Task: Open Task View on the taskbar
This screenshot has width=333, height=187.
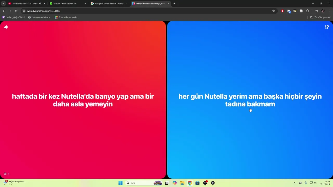Action: pos(166,183)
